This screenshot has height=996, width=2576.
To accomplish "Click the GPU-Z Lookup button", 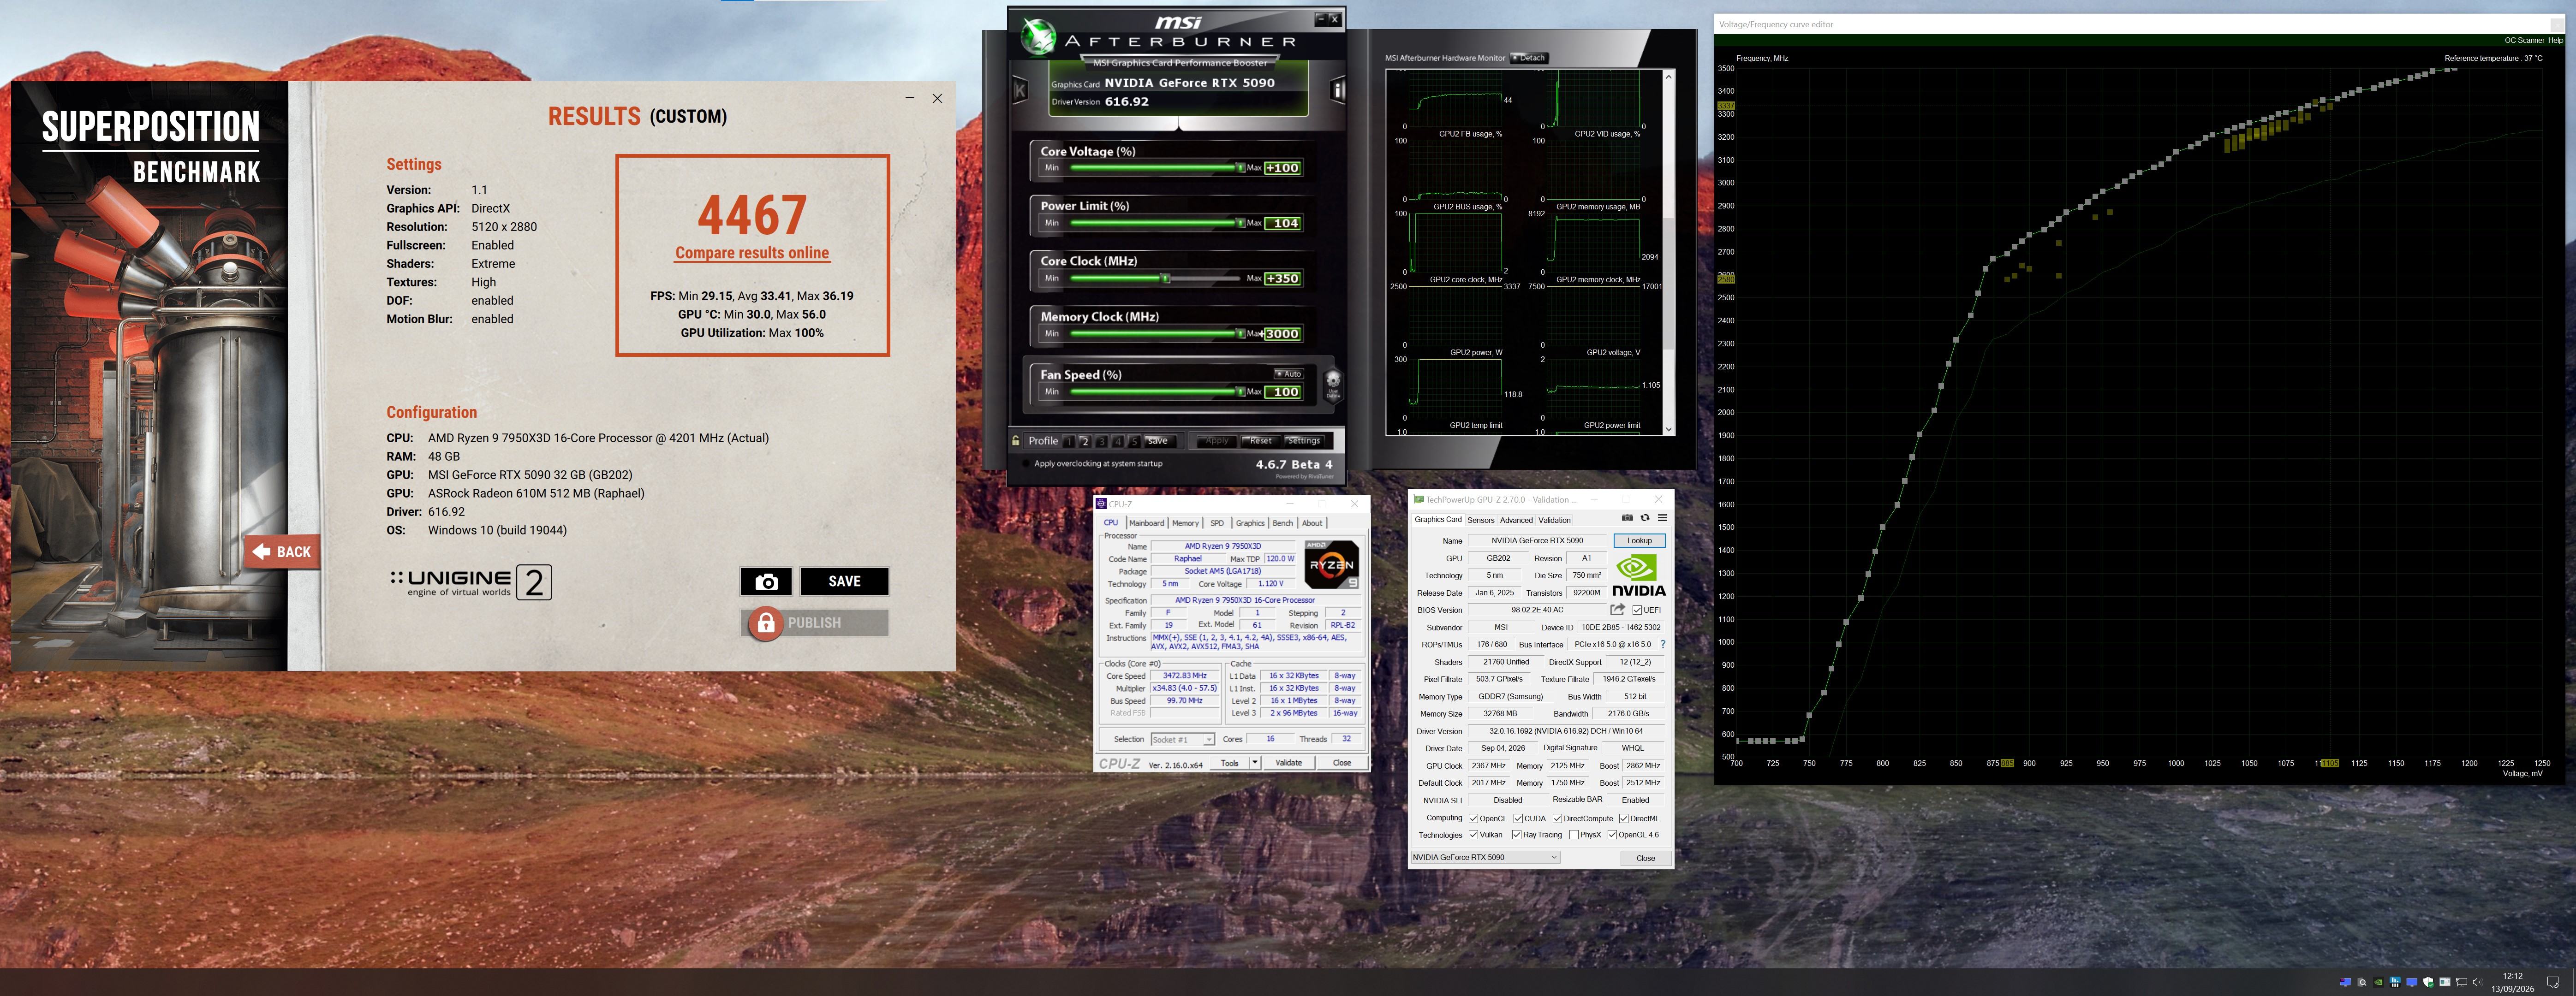I will click(1639, 540).
